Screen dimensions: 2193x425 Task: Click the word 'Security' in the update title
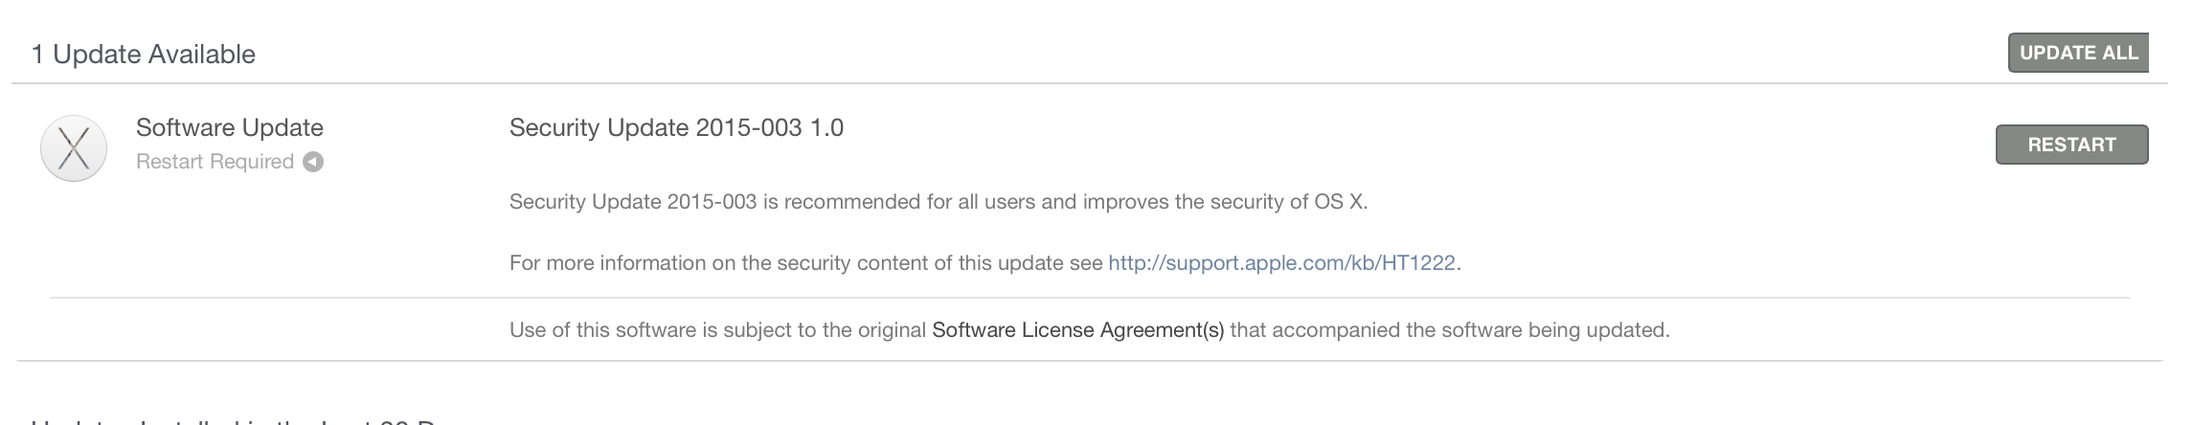click(554, 127)
